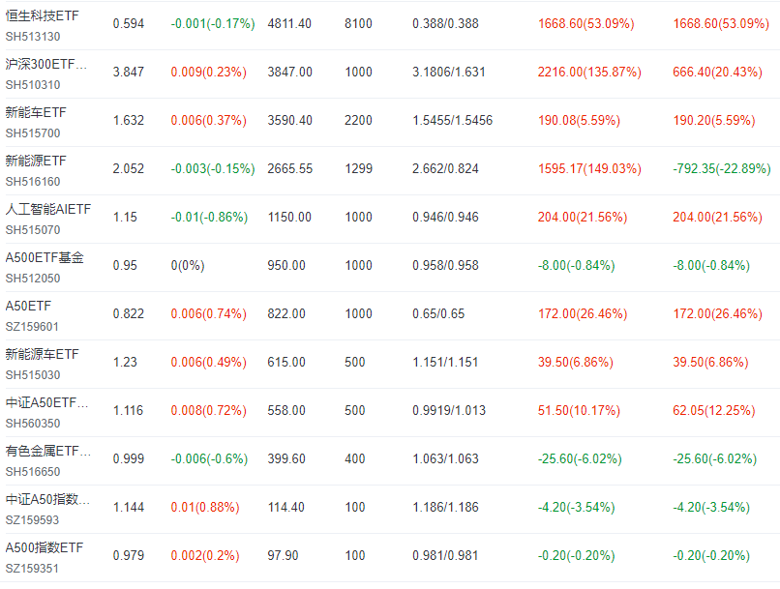The image size is (780, 589).
Task: Select the SZ159593 stock code
Action: click(x=32, y=520)
